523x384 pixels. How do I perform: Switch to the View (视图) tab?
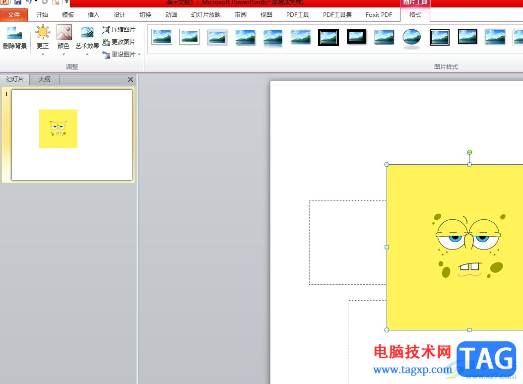tap(266, 15)
